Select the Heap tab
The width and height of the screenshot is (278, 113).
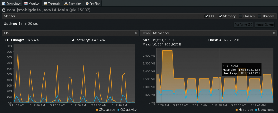point(146,33)
